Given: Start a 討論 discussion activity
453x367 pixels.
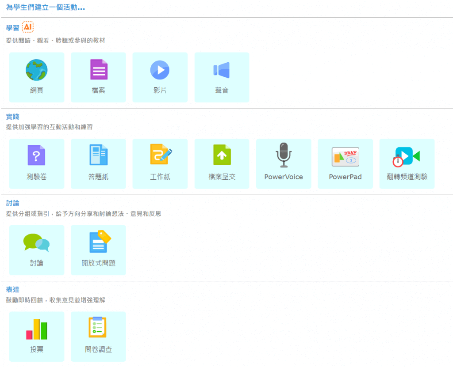Looking at the screenshot, I should click(37, 250).
